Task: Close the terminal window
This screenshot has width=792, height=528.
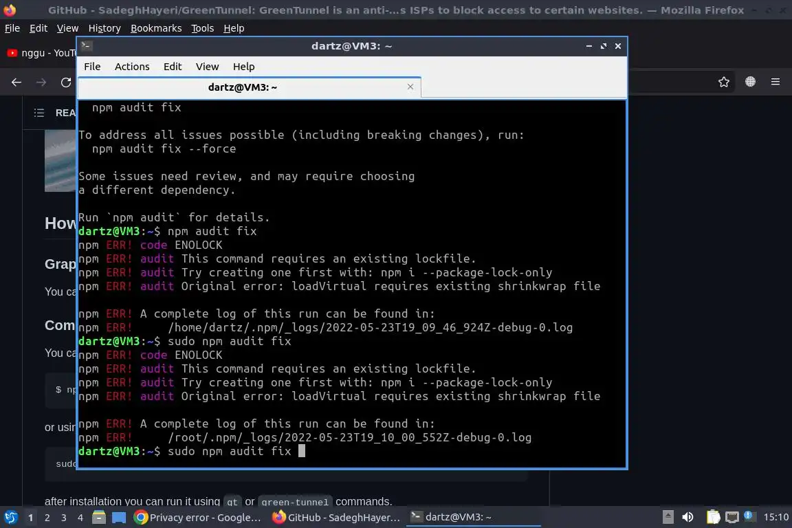Action: click(x=618, y=46)
